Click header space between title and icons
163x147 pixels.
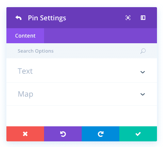pyautogui.click(x=95, y=18)
